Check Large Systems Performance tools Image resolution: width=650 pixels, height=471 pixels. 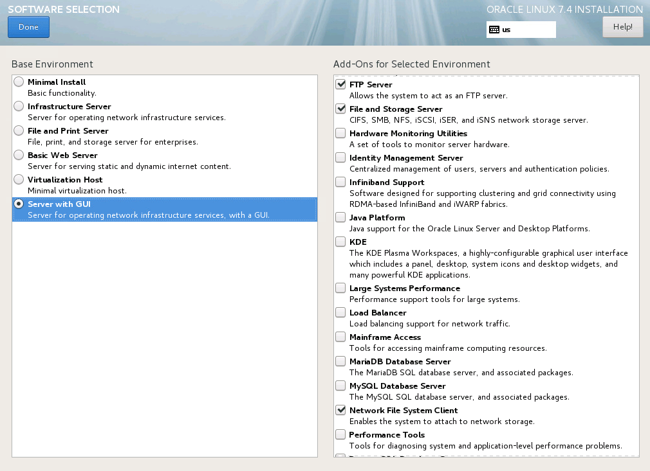[340, 288]
